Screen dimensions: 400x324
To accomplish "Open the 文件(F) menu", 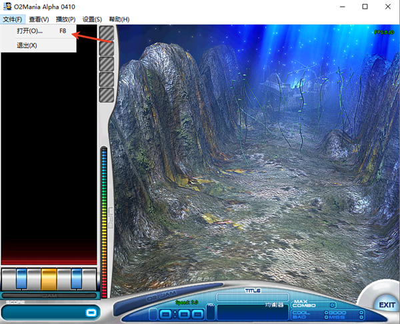I will click(x=12, y=19).
